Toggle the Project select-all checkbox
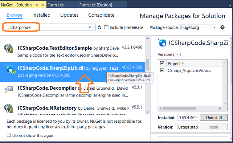Image resolution: width=233 pixels, height=143 pixels. (162, 63)
